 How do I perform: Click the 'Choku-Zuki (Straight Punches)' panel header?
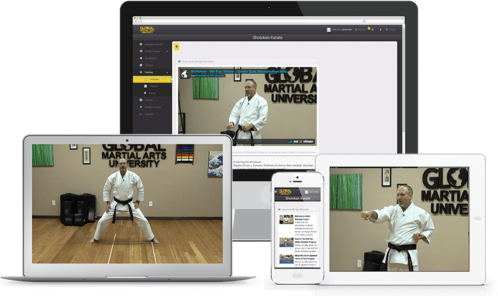248,61
